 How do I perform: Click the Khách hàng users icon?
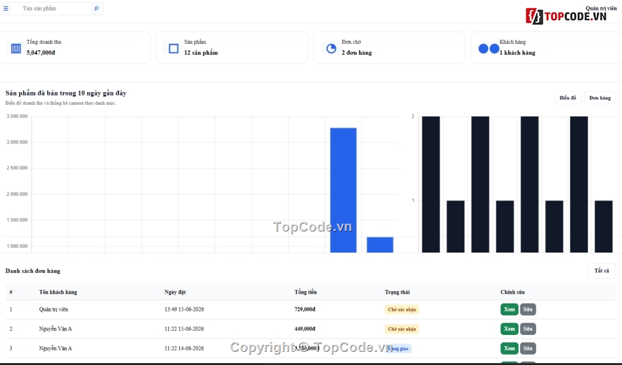pos(488,48)
